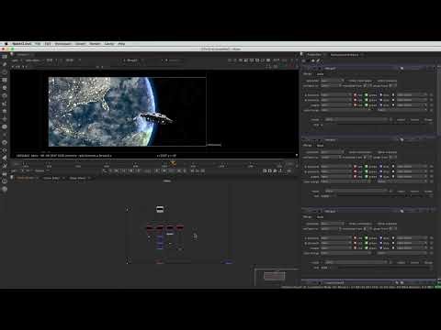Viewport: 441px width, 330px height.
Task: Toggle blue checkbox of A channels, first Merge panel
Action: tap(381, 95)
